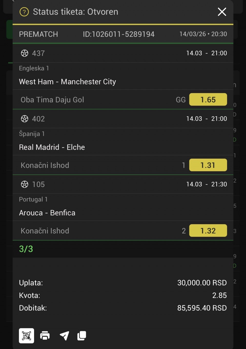The width and height of the screenshot is (246, 349).
Task: Select the 1.65 GG odds button
Action: (x=208, y=100)
